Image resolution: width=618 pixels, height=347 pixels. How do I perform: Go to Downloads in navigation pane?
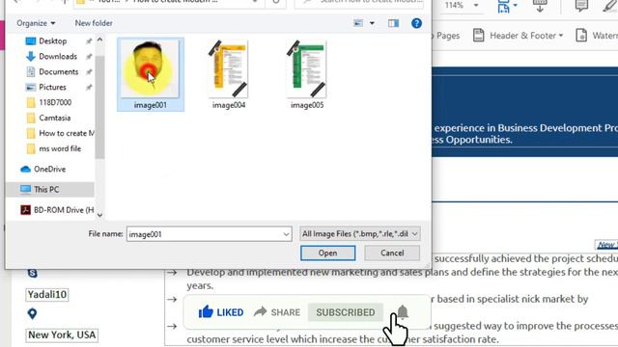pos(58,56)
